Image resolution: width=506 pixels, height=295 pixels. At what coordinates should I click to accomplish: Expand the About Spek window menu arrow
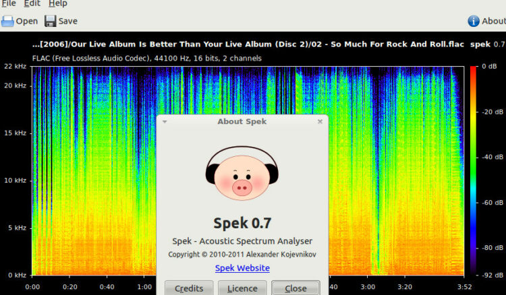tap(165, 122)
